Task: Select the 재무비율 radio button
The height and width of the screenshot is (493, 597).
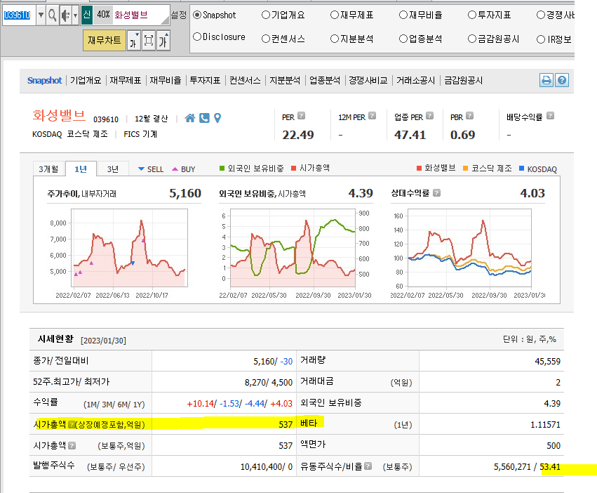Action: tap(403, 15)
